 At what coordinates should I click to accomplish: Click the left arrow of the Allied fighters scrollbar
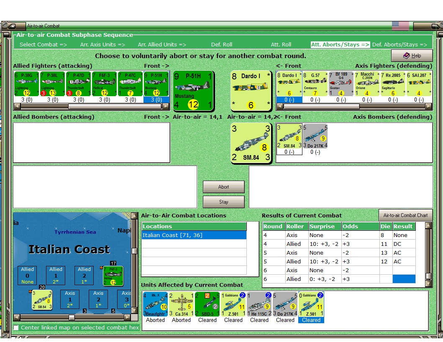pyautogui.click(x=17, y=107)
